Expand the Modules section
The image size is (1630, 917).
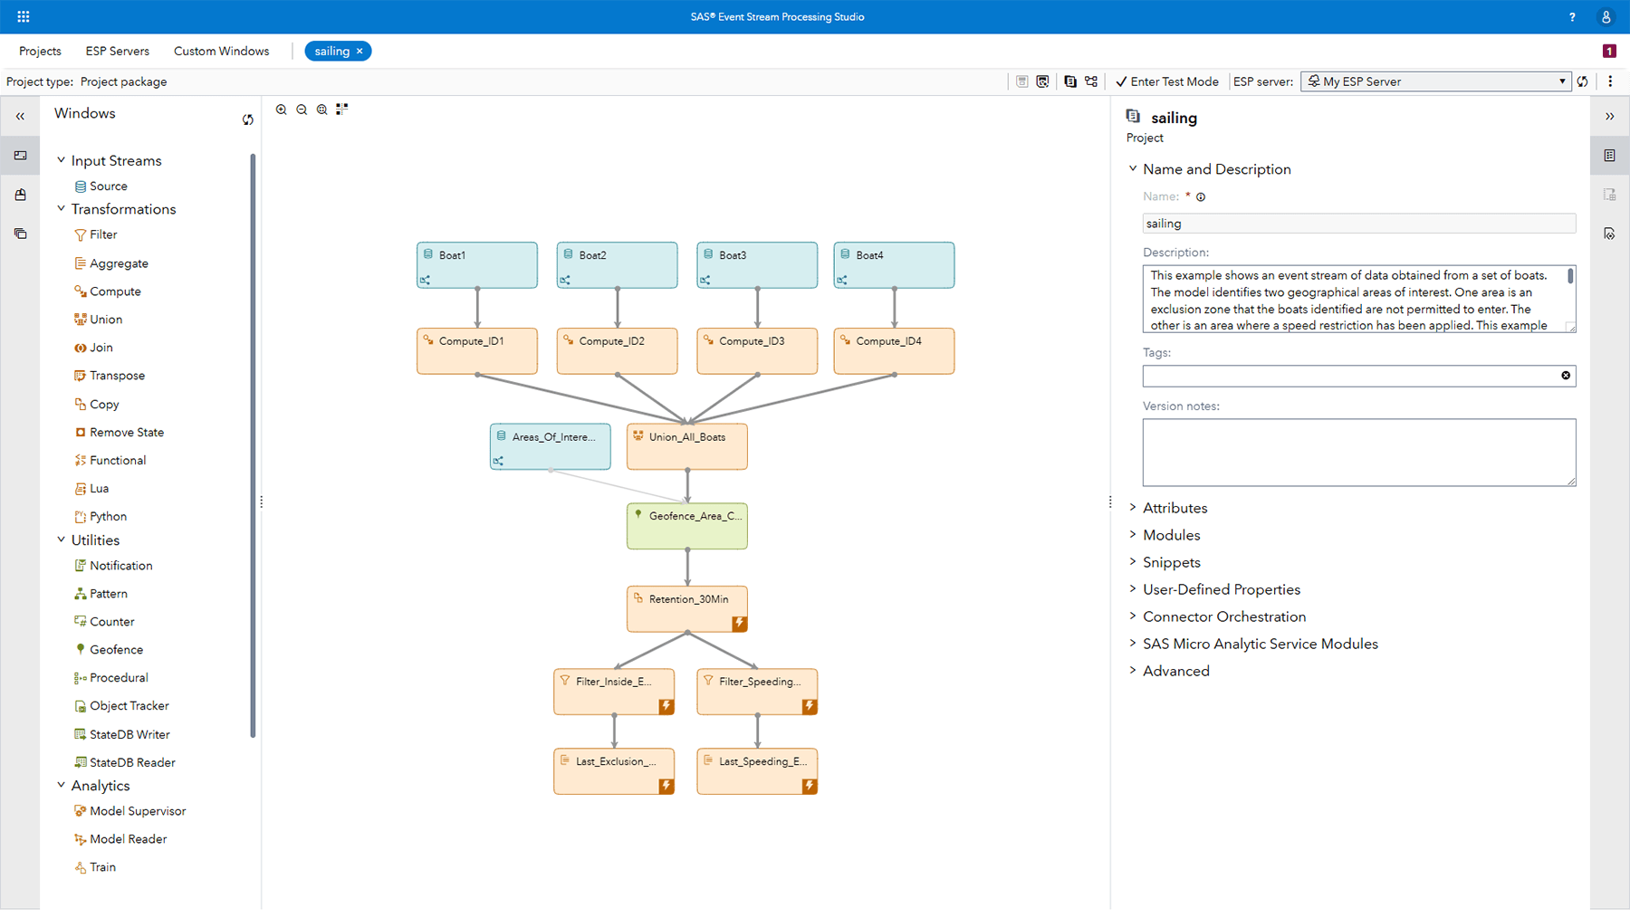point(1133,535)
